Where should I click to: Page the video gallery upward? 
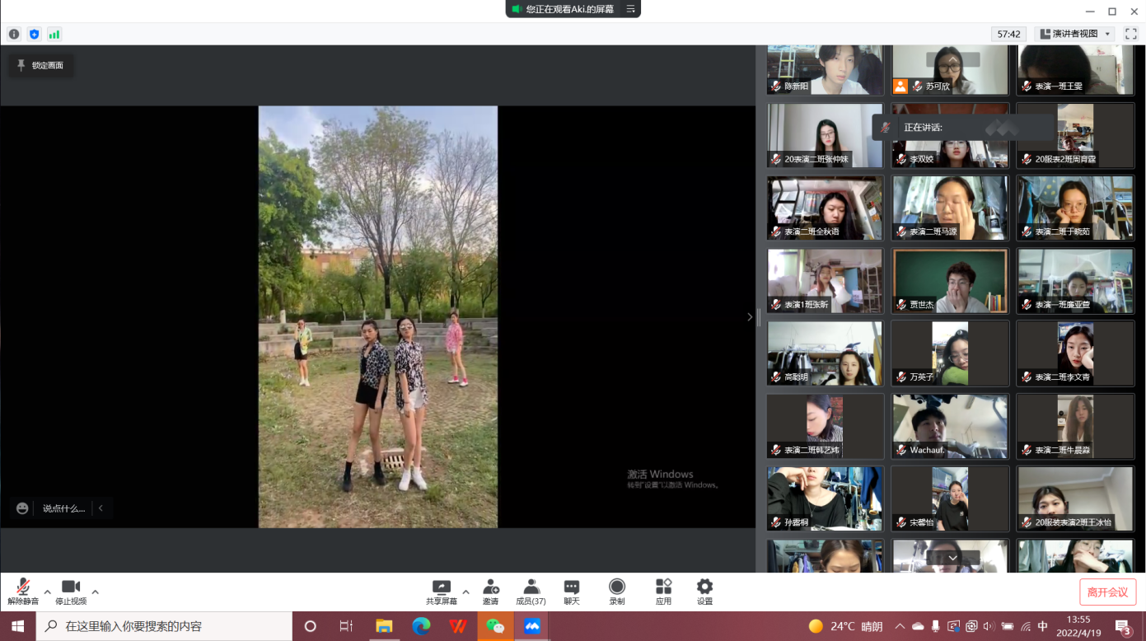(x=952, y=58)
